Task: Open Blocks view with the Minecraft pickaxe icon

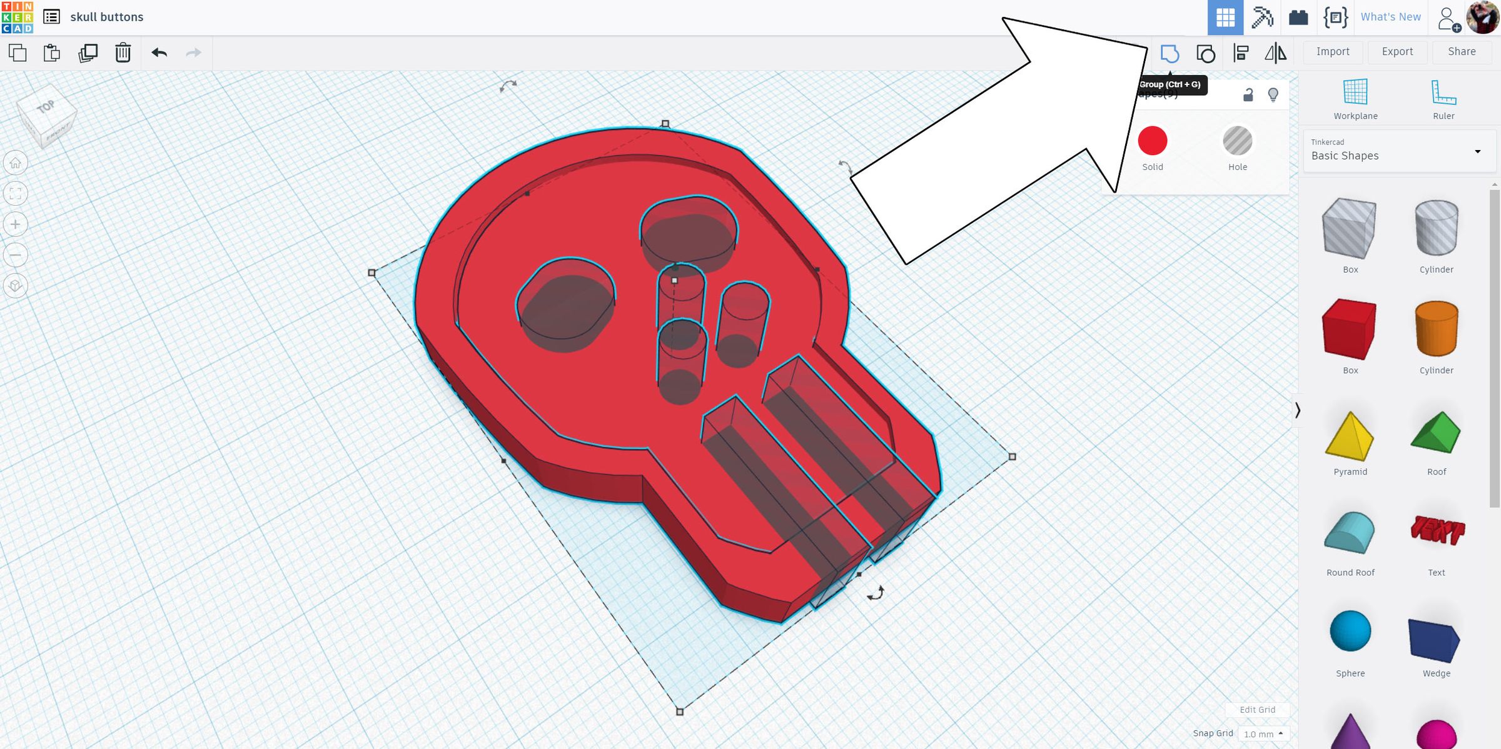Action: [x=1263, y=17]
